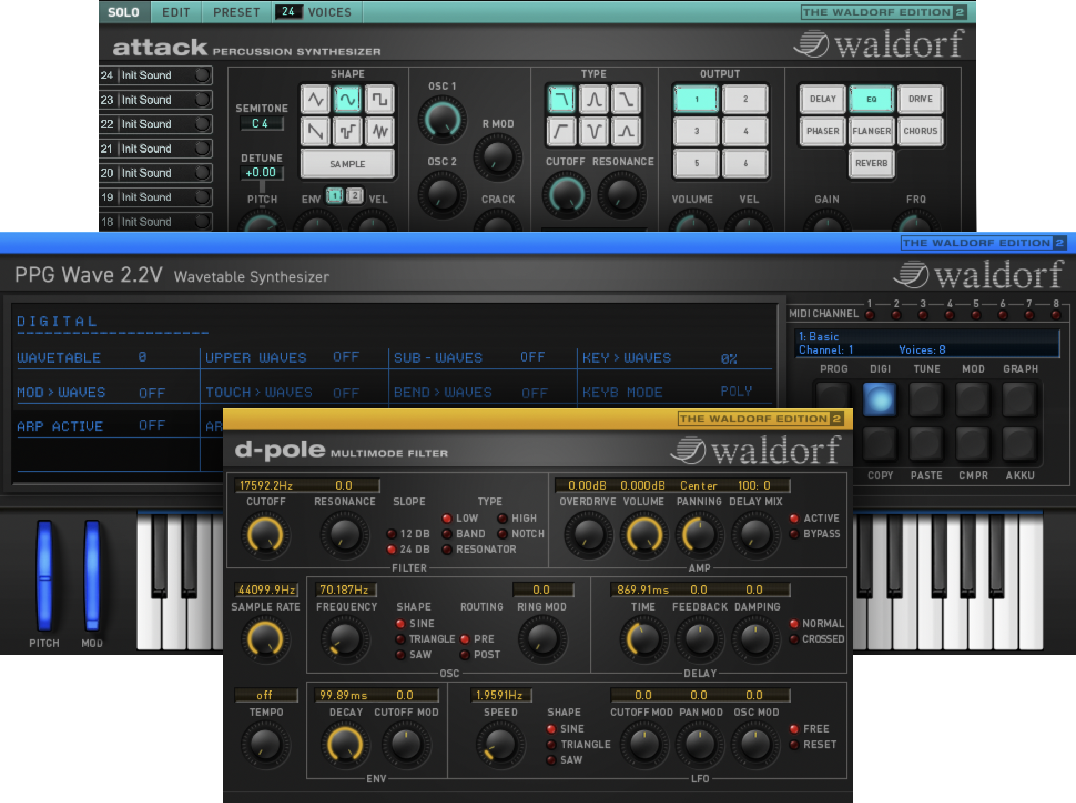Enable 12 DB filter slope
Screen dimensions: 1076x803
coord(392,534)
